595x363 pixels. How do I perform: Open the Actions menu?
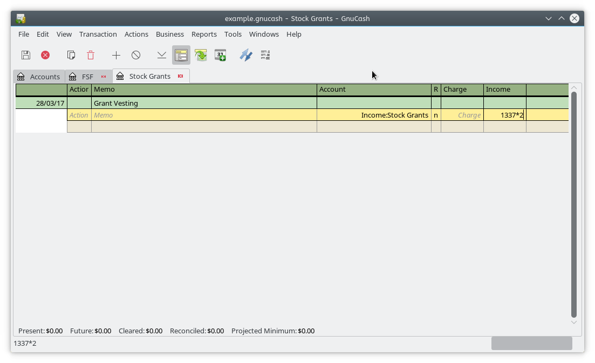pos(136,34)
